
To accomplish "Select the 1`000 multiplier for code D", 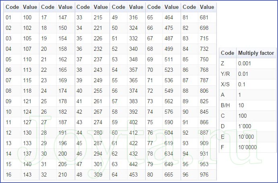I will 245,126.
